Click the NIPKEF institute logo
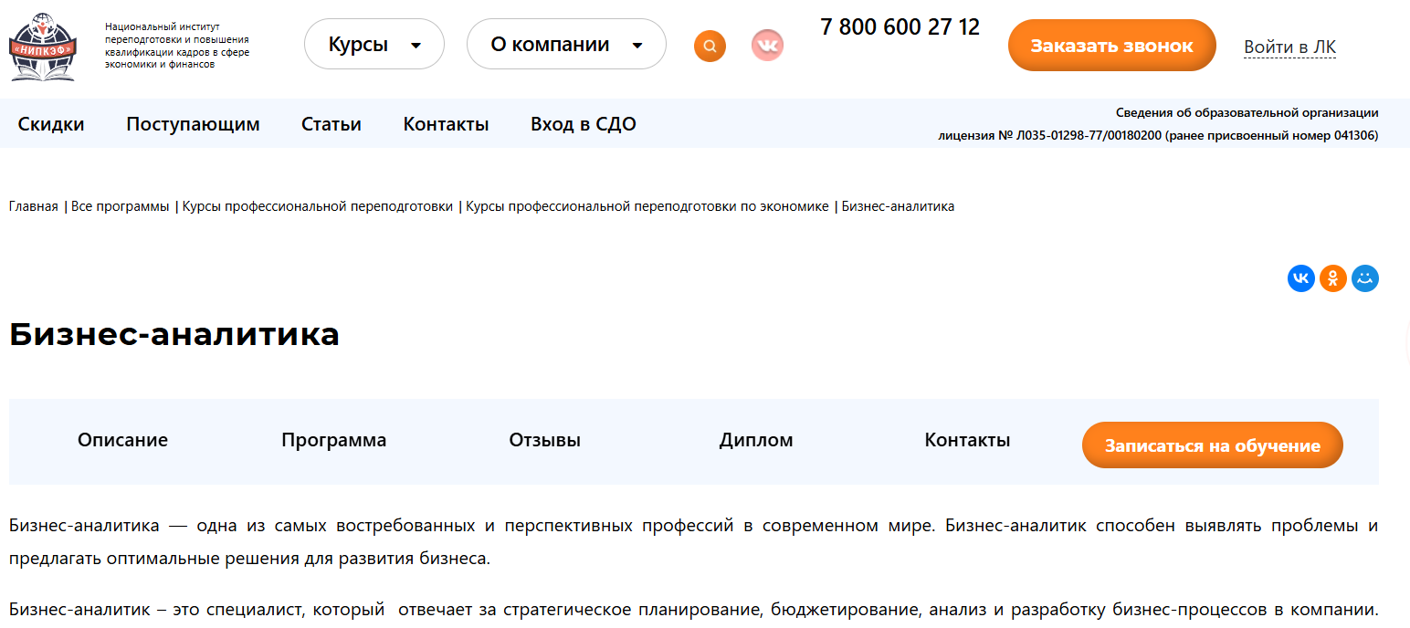This screenshot has height=628, width=1410. pos(43,47)
